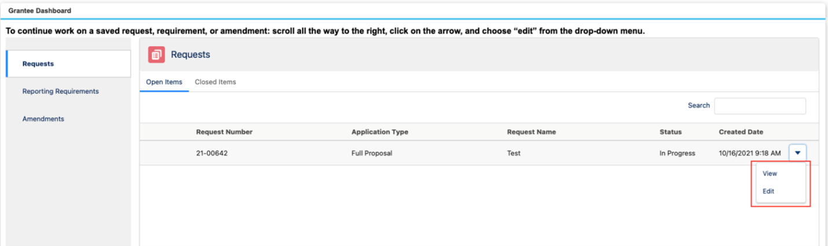Open Amendments in the sidebar
This screenshot has width=828, height=246.
43,119
